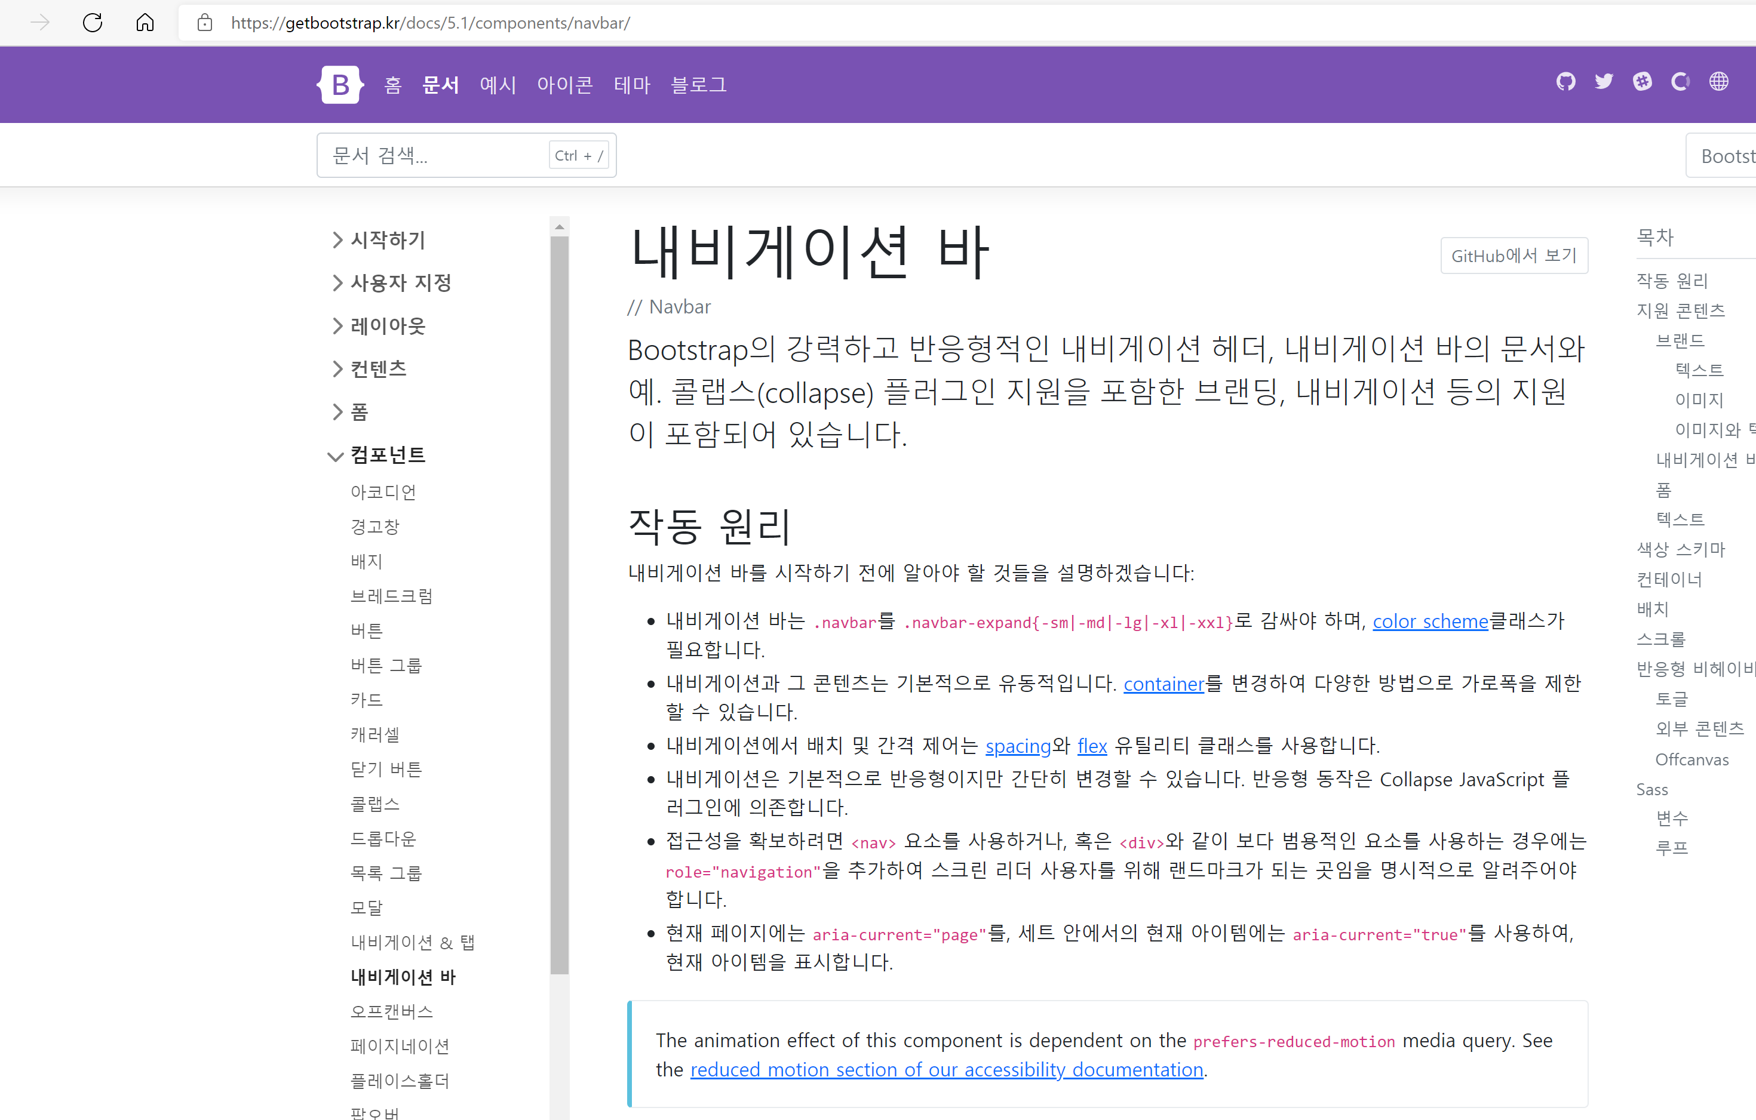Click the Open Collective icon
Image resolution: width=1756 pixels, height=1120 pixels.
(1680, 82)
